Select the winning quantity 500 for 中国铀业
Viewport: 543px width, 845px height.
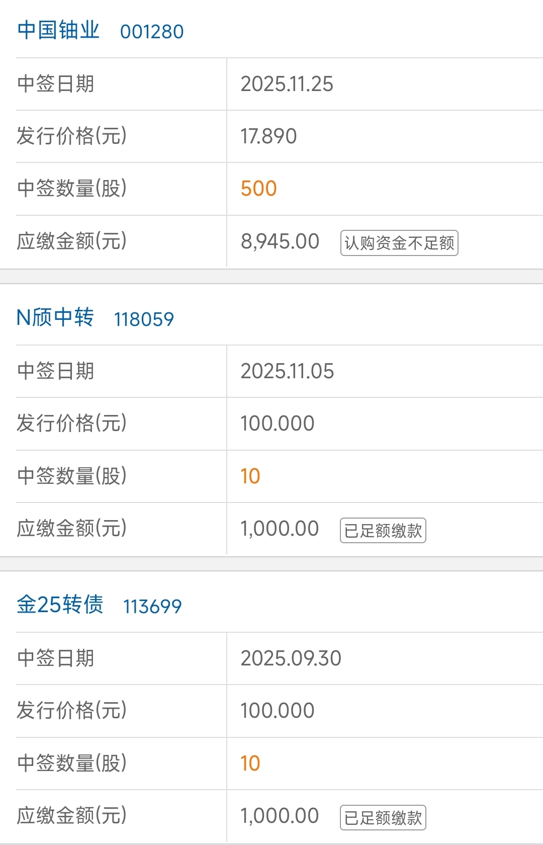(x=259, y=189)
